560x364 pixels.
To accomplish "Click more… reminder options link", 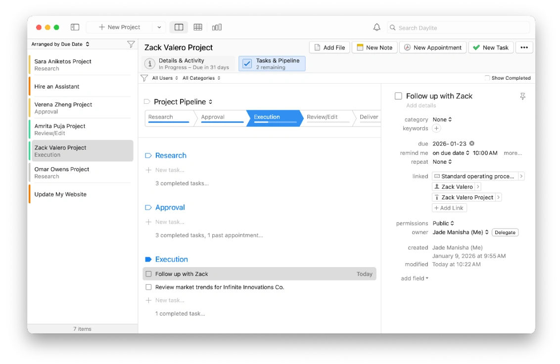I will pyautogui.click(x=513, y=153).
